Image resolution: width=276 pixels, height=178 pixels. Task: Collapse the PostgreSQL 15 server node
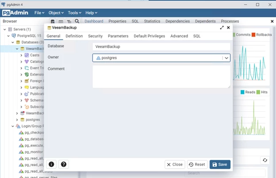[x=8, y=36]
